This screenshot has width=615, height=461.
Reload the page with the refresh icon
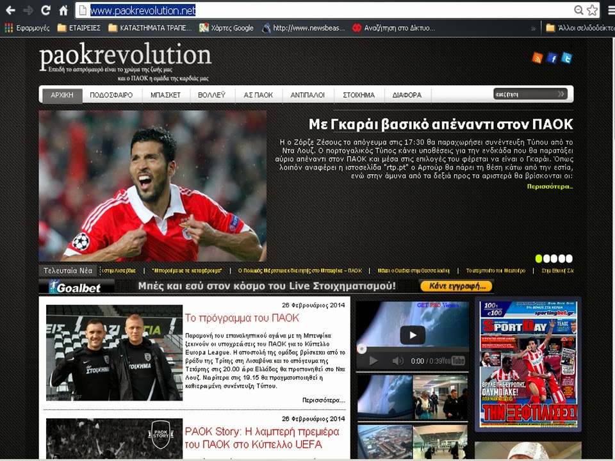click(x=46, y=10)
